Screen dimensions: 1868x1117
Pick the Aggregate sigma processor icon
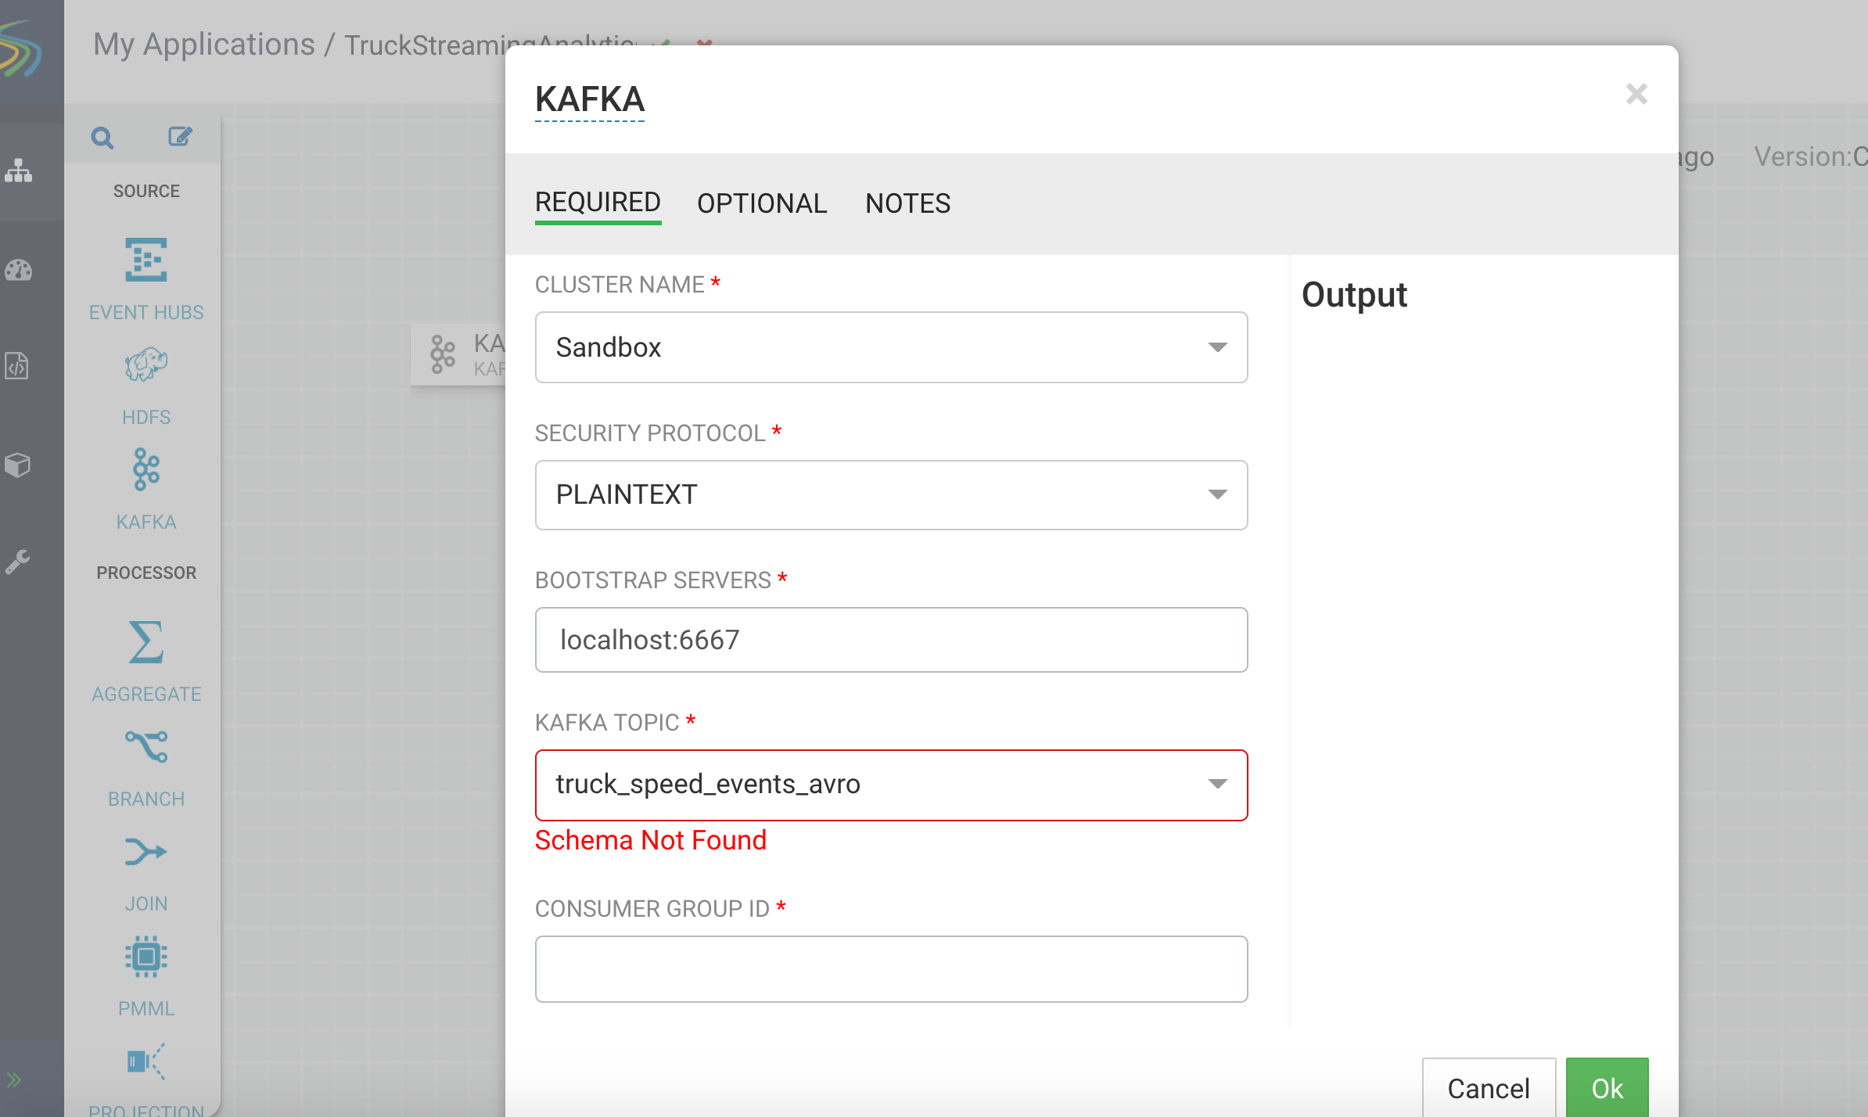[146, 641]
